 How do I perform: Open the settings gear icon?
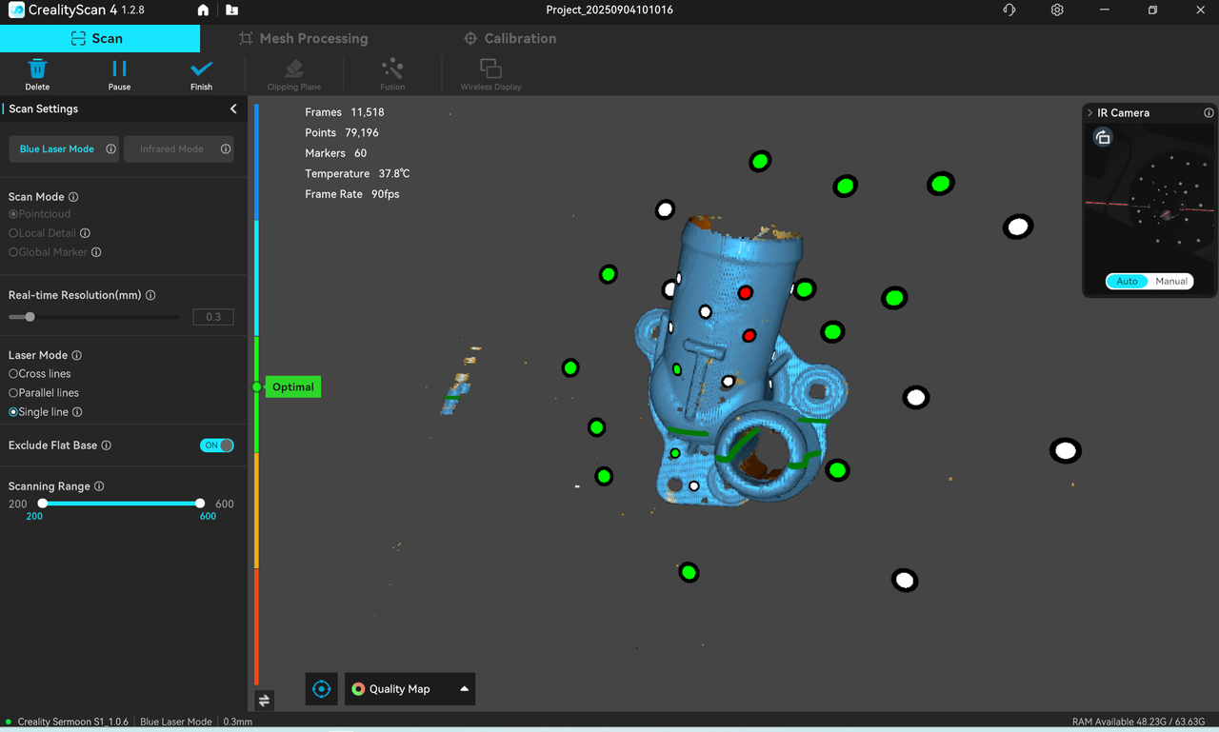pos(1057,10)
